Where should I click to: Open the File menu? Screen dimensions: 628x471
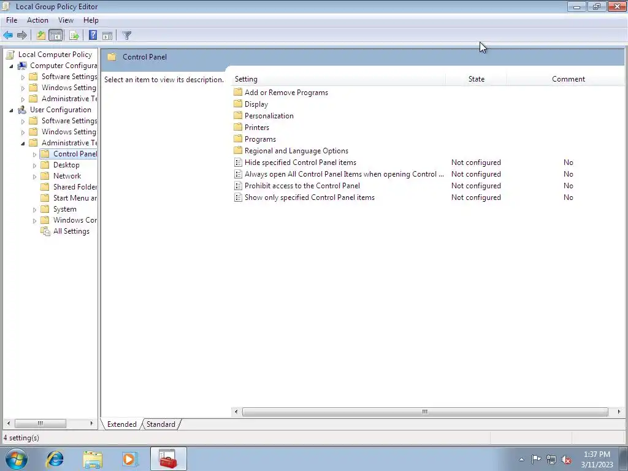(x=12, y=20)
